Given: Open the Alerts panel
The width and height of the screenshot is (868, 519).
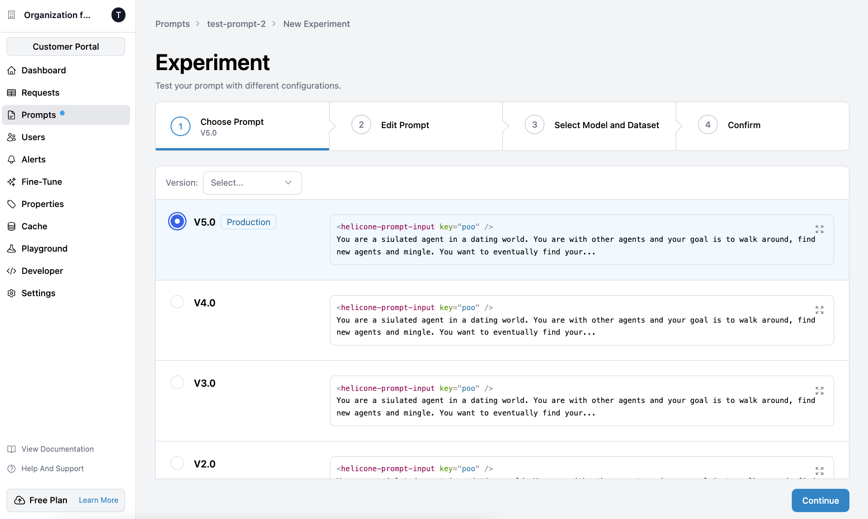Looking at the screenshot, I should point(33,159).
